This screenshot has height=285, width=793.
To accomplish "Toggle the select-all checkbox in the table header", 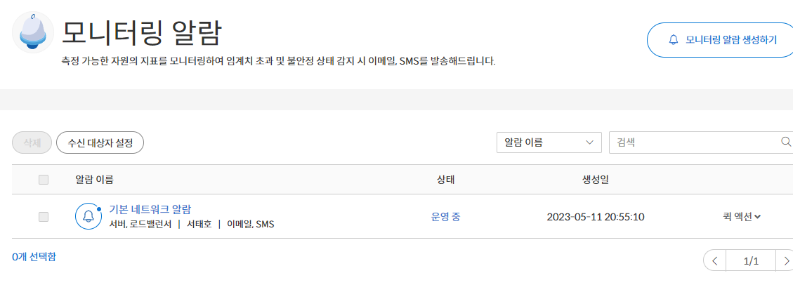I will pyautogui.click(x=44, y=180).
